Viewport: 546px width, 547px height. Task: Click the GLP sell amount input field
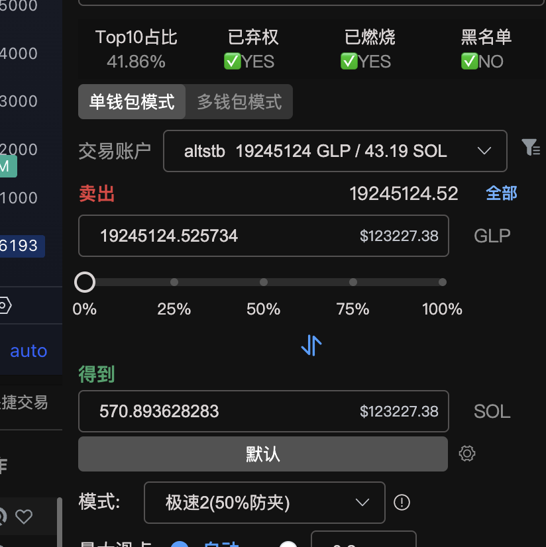(264, 236)
